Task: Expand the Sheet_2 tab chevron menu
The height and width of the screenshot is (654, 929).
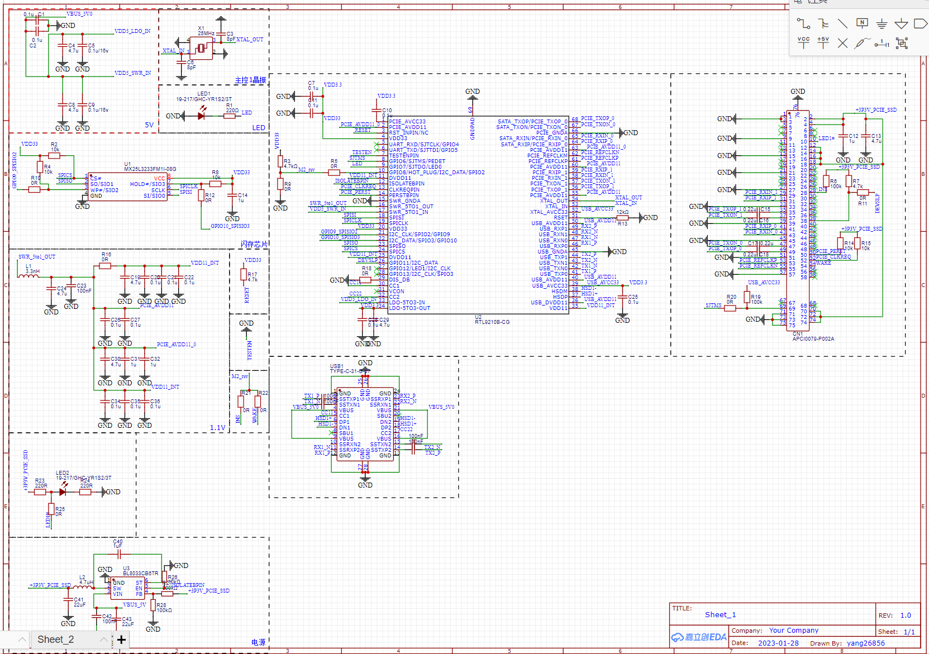Action: coord(104,639)
